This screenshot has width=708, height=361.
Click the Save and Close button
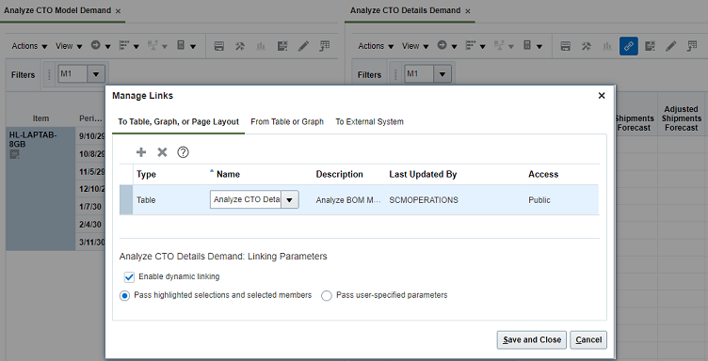pyautogui.click(x=532, y=339)
